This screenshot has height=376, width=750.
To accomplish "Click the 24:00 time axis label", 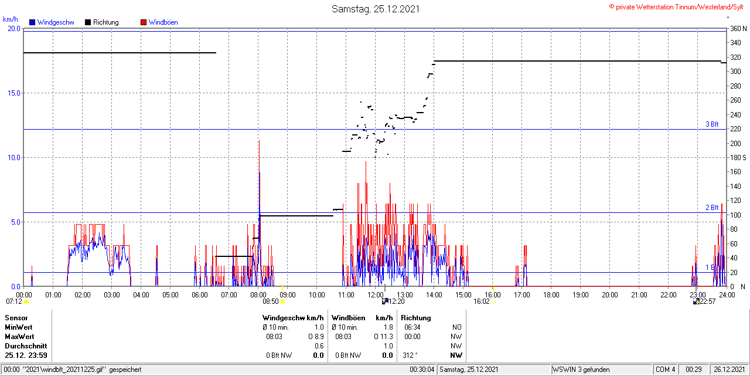I will [x=727, y=294].
